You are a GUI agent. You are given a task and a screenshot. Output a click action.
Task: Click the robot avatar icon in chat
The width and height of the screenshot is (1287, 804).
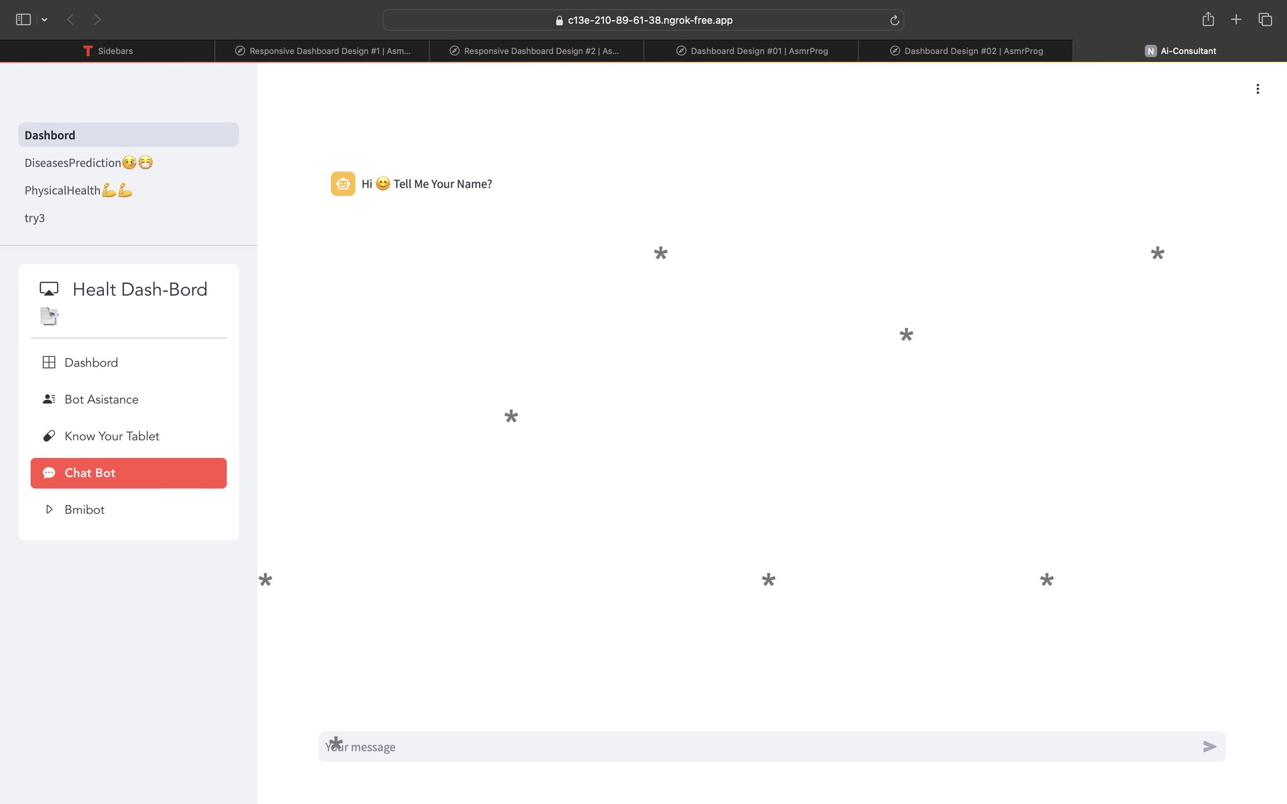343,184
